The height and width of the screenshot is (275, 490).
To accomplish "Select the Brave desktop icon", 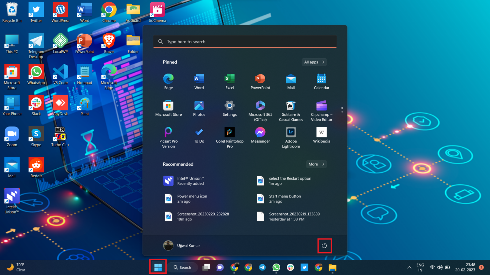I will pyautogui.click(x=109, y=44).
